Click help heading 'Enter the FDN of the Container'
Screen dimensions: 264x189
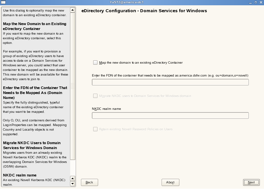click(35, 93)
